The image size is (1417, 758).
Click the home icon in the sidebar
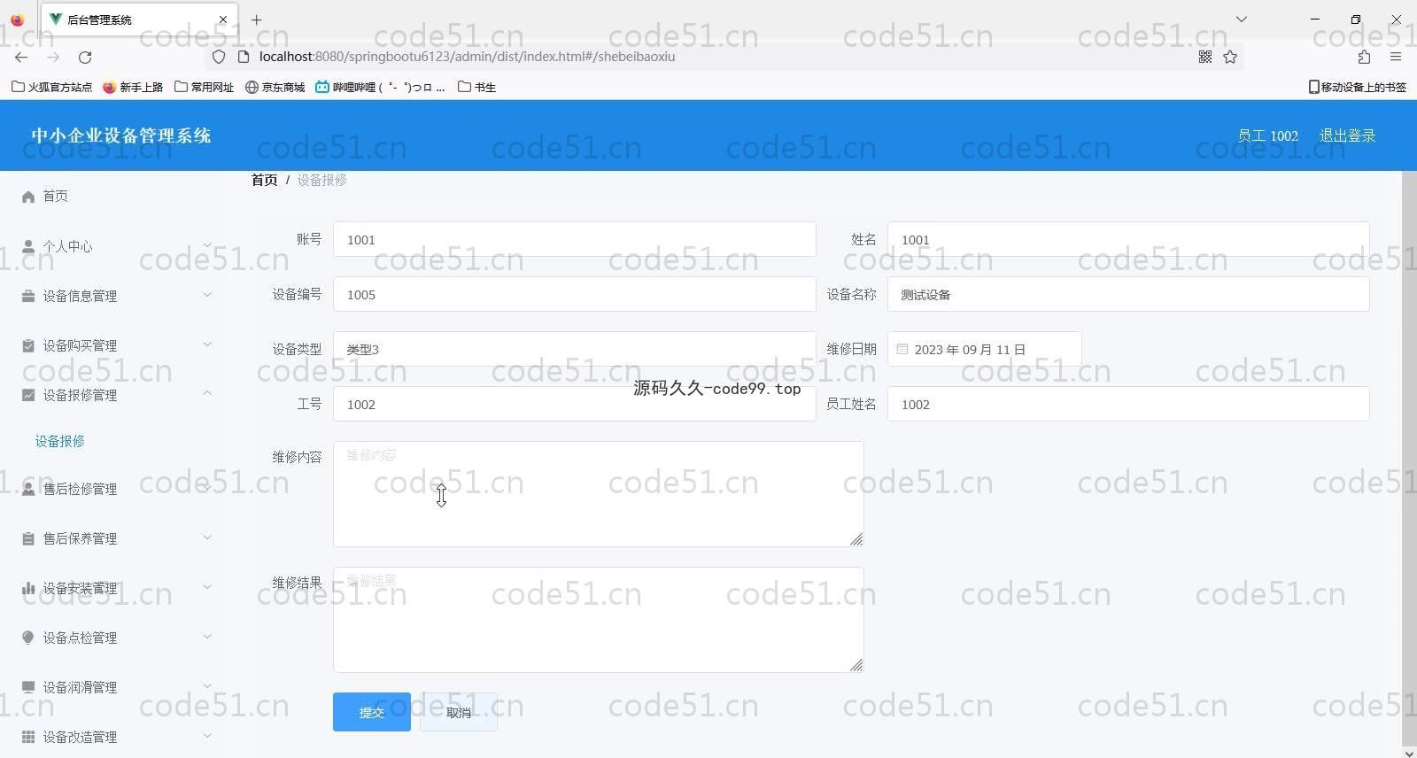(28, 197)
